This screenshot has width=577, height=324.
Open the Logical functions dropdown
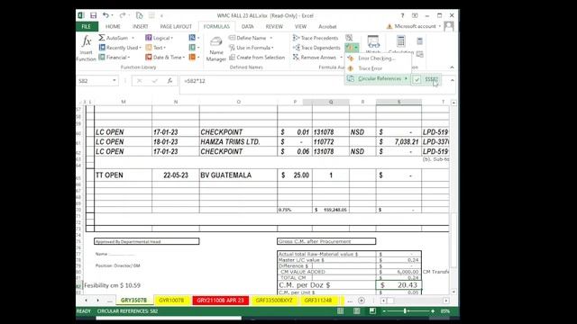tap(159, 38)
